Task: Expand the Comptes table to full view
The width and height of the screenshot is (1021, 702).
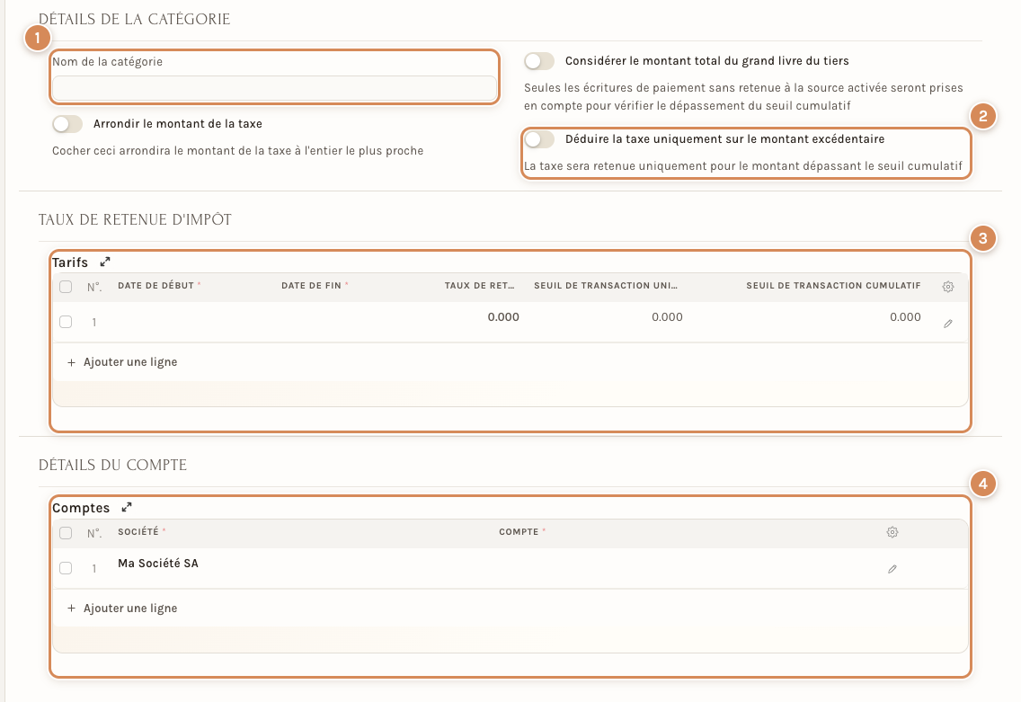Action: (127, 507)
